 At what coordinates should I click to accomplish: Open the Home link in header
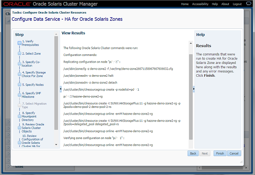185,4
